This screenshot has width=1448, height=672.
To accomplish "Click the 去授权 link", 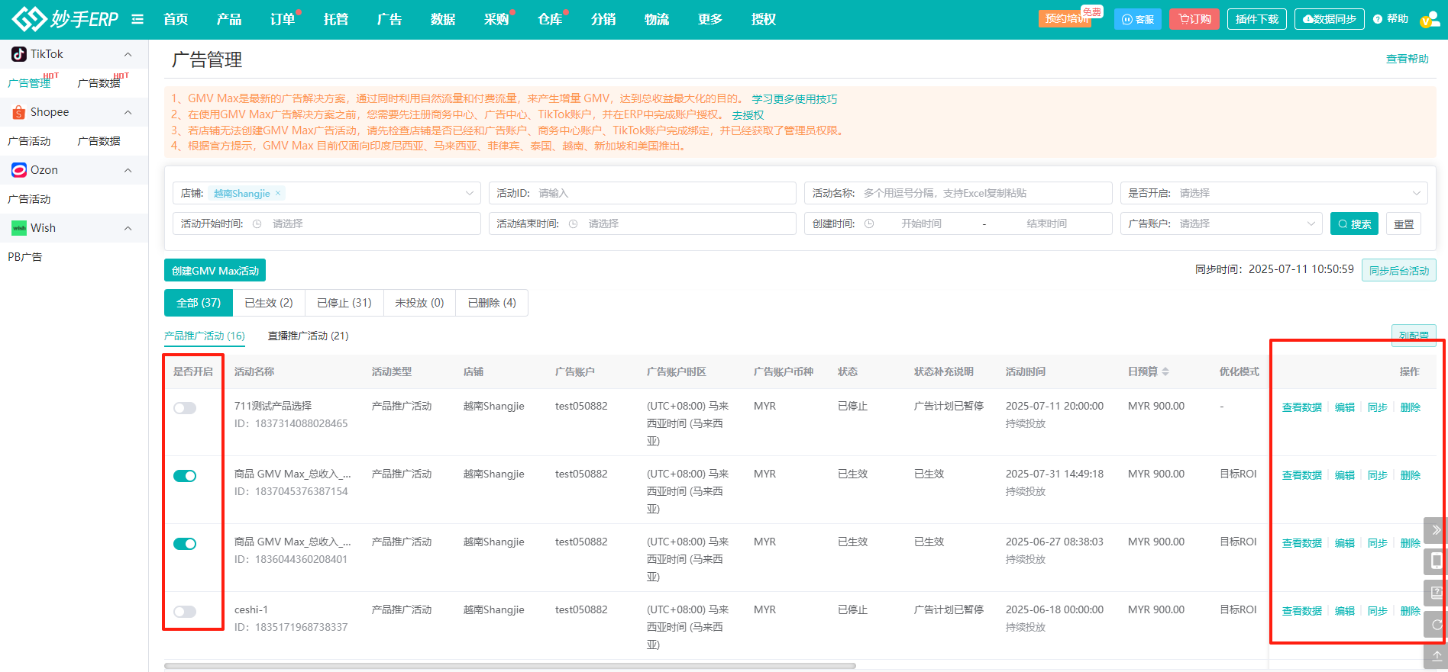I will point(748,115).
